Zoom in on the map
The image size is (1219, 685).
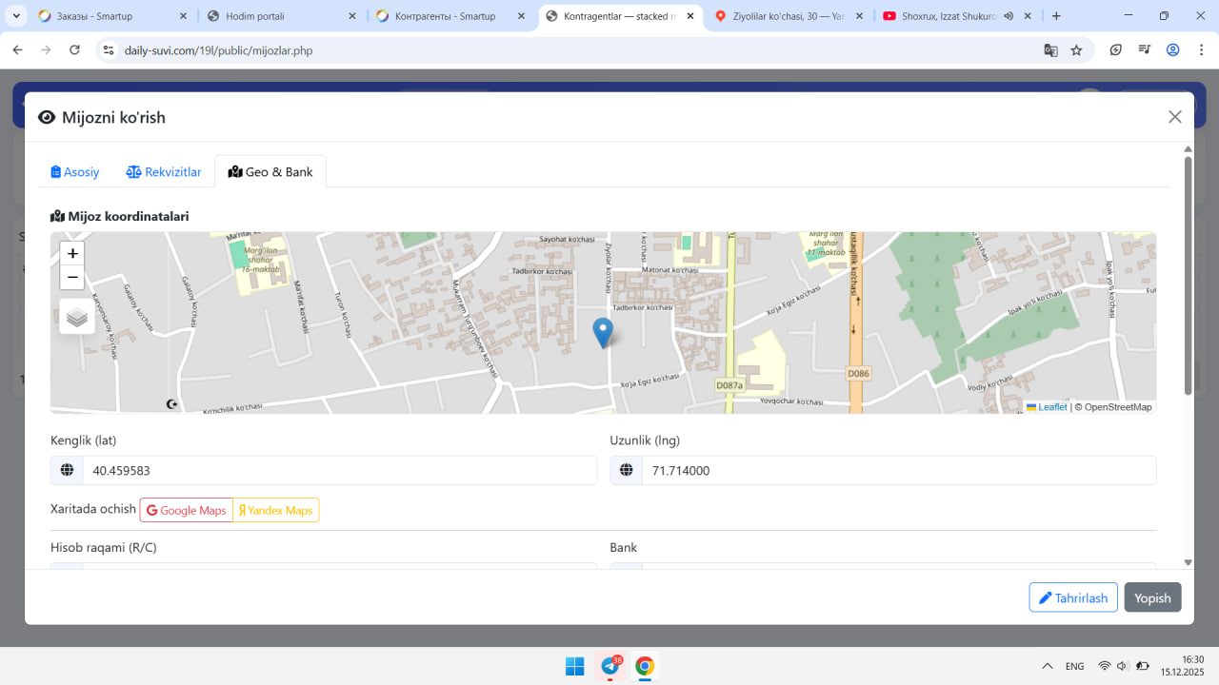click(72, 254)
